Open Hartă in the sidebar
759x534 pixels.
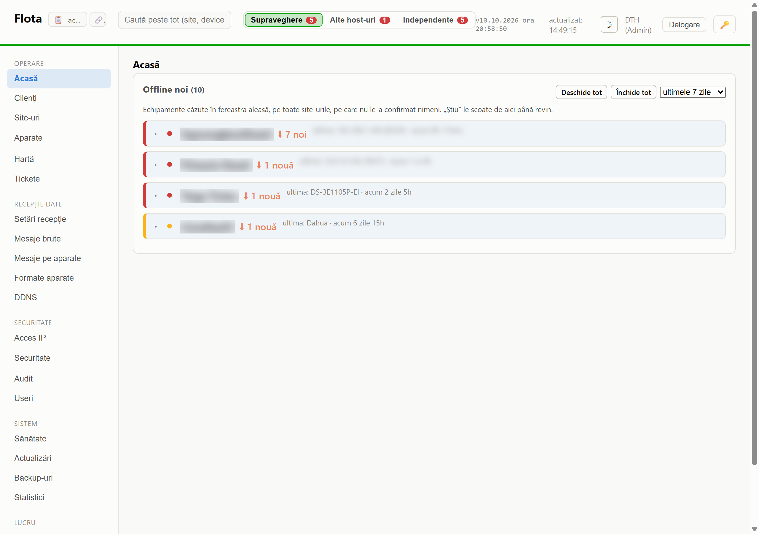59,159
